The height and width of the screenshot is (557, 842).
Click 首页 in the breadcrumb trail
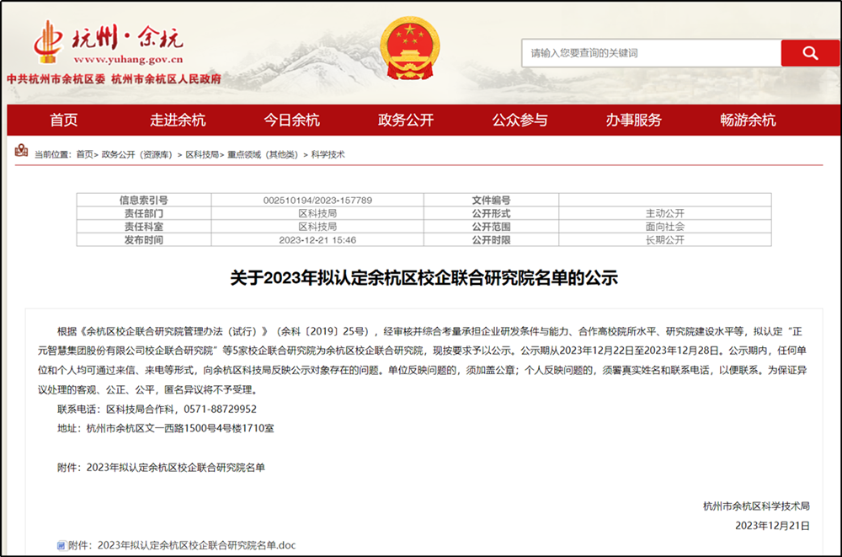(x=84, y=155)
